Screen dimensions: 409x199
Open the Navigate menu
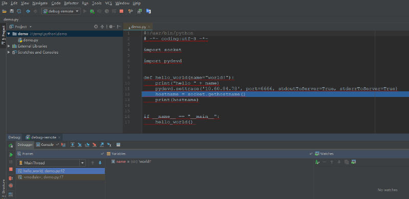[x=40, y=4]
